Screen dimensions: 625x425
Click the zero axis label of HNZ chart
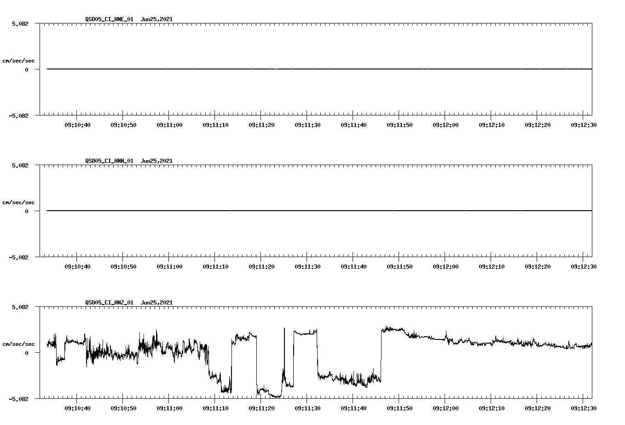(27, 353)
